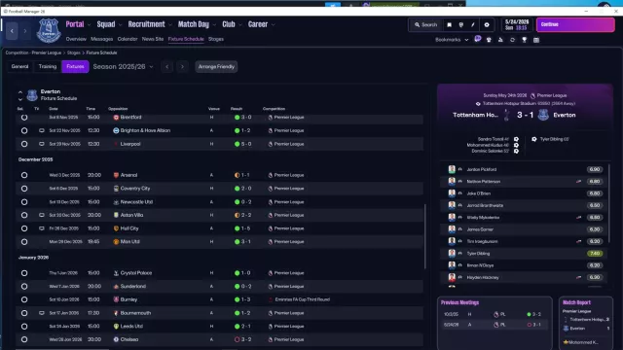Open the Bookmarks dropdown
The height and width of the screenshot is (350, 623).
(452, 40)
